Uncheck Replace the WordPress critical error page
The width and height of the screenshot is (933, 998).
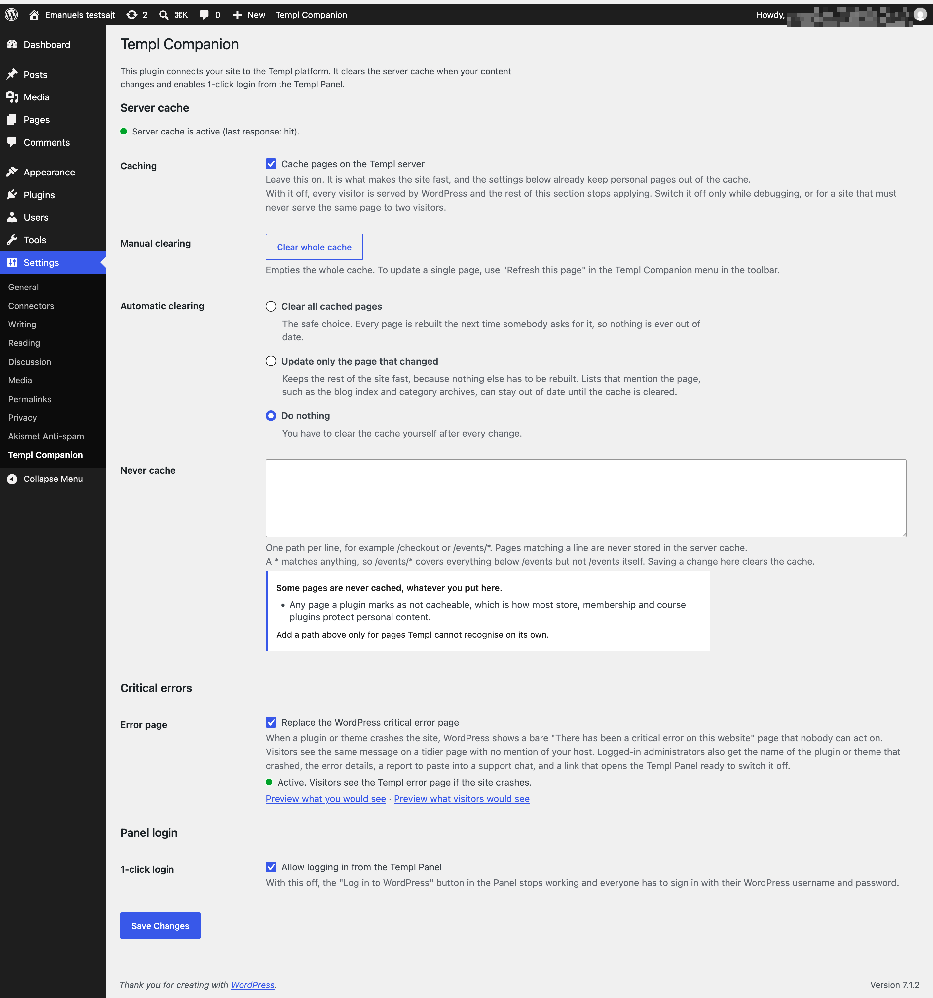point(271,722)
